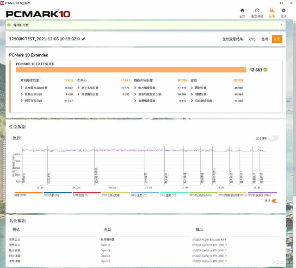Viewport: 296px width, 268px height.
Task: Expand the writing score row (9 003)
Action: [x=104, y=94]
